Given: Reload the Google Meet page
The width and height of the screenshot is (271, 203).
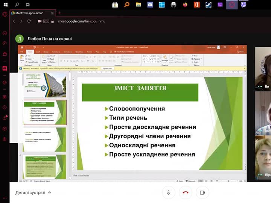Looking at the screenshot, I should [x=29, y=21].
